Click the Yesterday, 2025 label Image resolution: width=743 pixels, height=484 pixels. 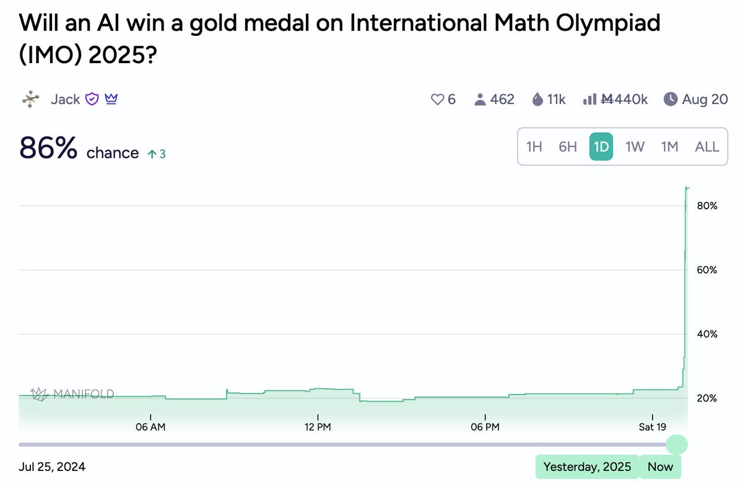click(x=588, y=467)
